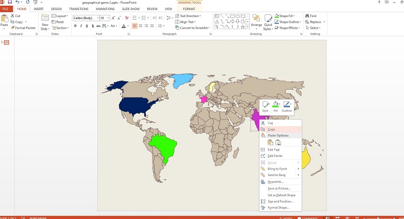404x219 pixels.
Task: Toggle Italic text style
Action: pos(82,26)
